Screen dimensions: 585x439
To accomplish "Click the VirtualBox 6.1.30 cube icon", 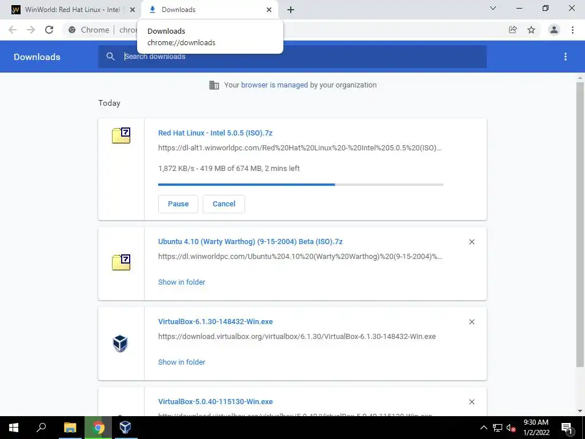I will click(120, 344).
